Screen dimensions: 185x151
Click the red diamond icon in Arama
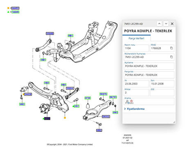click(x=131, y=101)
